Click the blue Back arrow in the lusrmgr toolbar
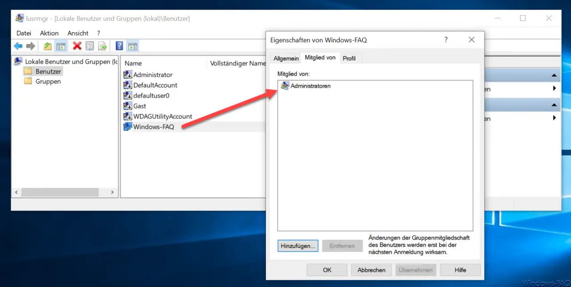 (x=18, y=46)
